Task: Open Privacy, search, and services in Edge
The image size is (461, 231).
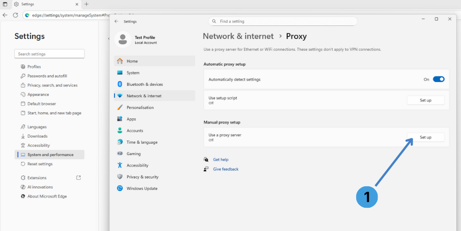Action: [50, 85]
